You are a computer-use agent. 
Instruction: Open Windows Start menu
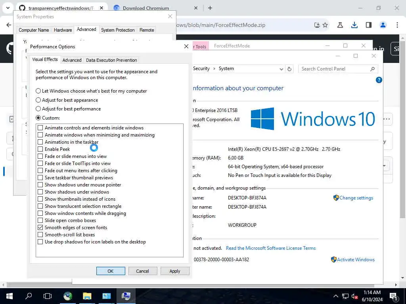(x=10, y=296)
